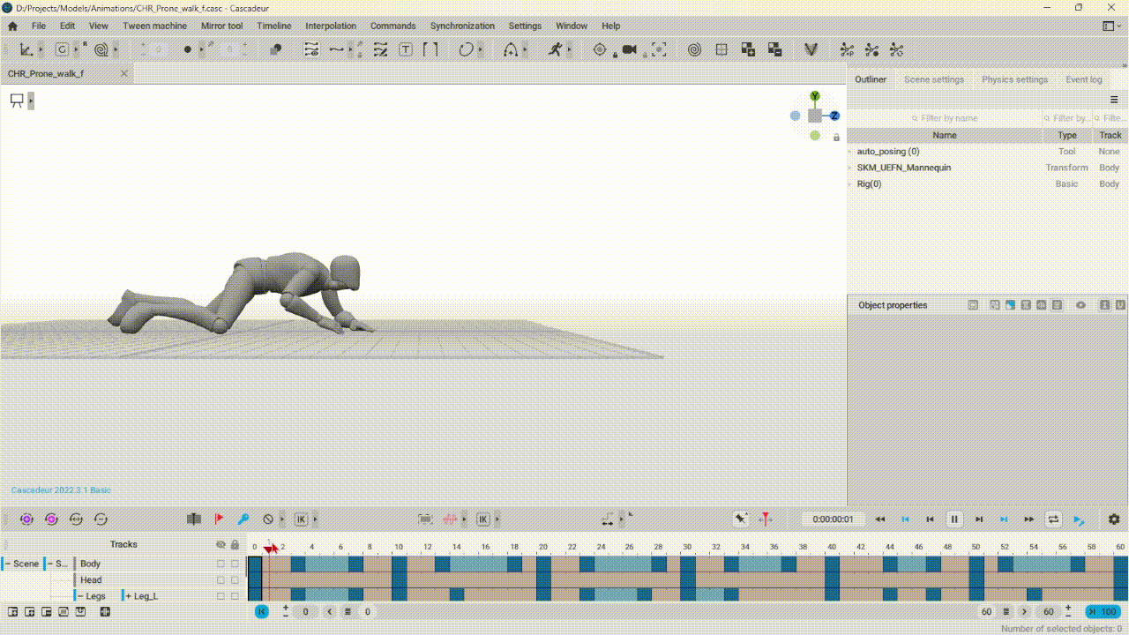Click the large V icon in toolbar

pos(811,49)
